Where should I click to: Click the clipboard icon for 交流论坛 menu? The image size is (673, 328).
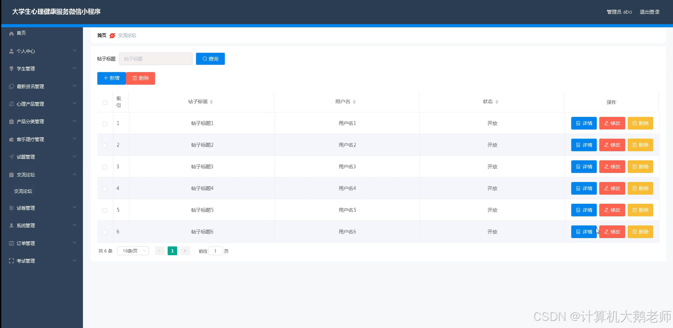tap(11, 175)
